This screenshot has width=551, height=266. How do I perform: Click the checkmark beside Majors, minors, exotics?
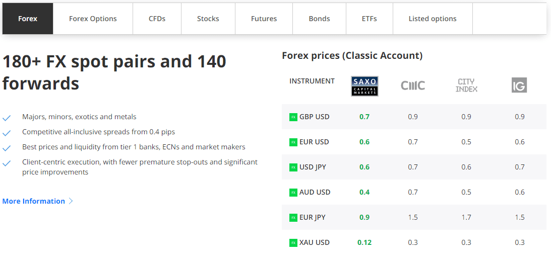click(x=7, y=118)
